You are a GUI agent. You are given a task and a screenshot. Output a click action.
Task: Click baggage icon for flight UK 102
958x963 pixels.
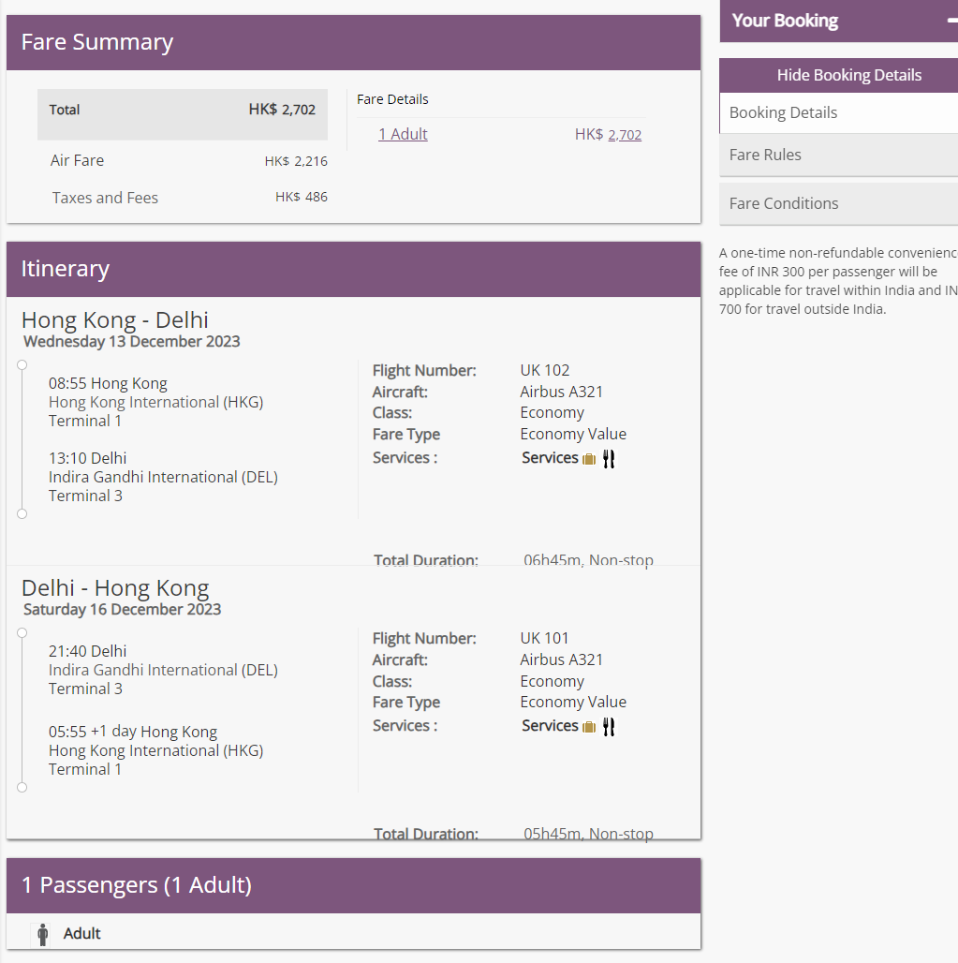pos(589,459)
